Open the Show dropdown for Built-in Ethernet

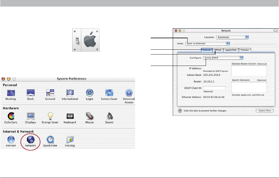[207, 44]
